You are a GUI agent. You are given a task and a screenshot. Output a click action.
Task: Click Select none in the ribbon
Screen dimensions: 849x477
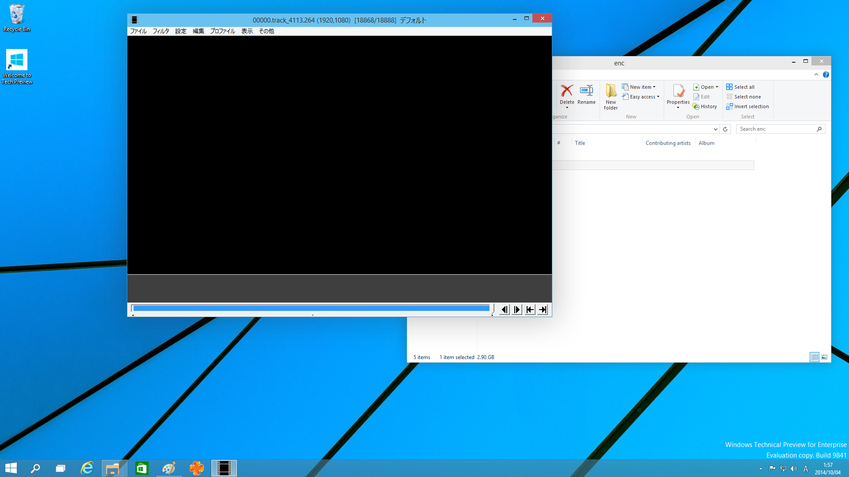pyautogui.click(x=743, y=97)
